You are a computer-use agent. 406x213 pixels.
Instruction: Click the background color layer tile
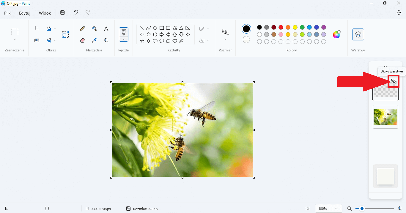pyautogui.click(x=385, y=176)
